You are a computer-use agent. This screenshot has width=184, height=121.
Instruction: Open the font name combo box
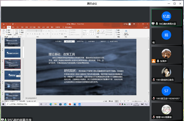tap(31, 31)
